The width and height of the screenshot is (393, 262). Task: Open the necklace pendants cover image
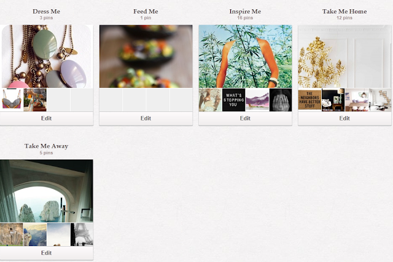pyautogui.click(x=47, y=56)
